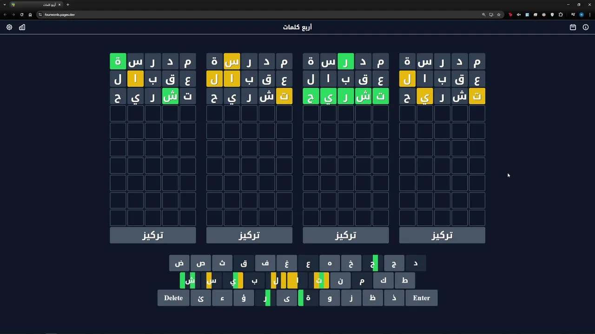Viewport: 595px width, 334px height.
Task: Tap the ض key on the keyboard
Action: point(179,263)
